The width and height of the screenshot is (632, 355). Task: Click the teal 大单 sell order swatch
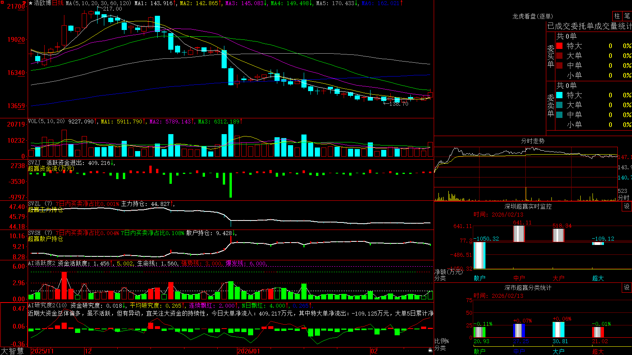tap(559, 105)
